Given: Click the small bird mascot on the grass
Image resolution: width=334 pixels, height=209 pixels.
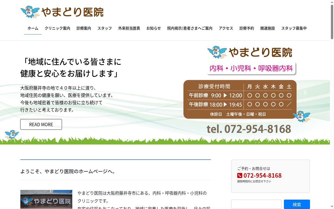Looking at the screenshot, I should [x=12, y=135].
